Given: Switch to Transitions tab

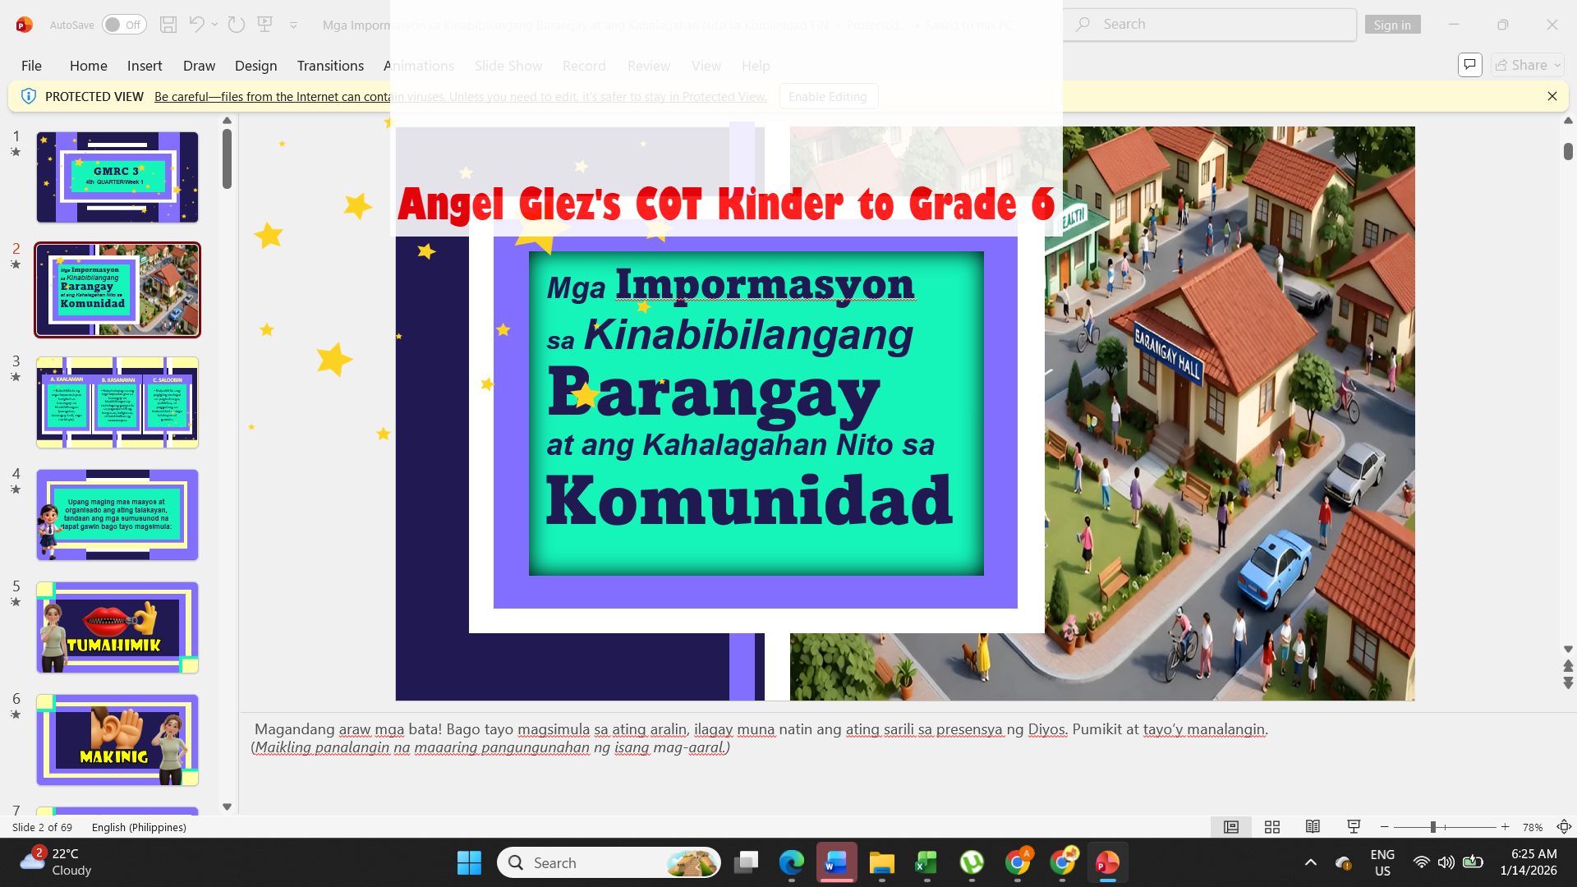Looking at the screenshot, I should click(330, 66).
